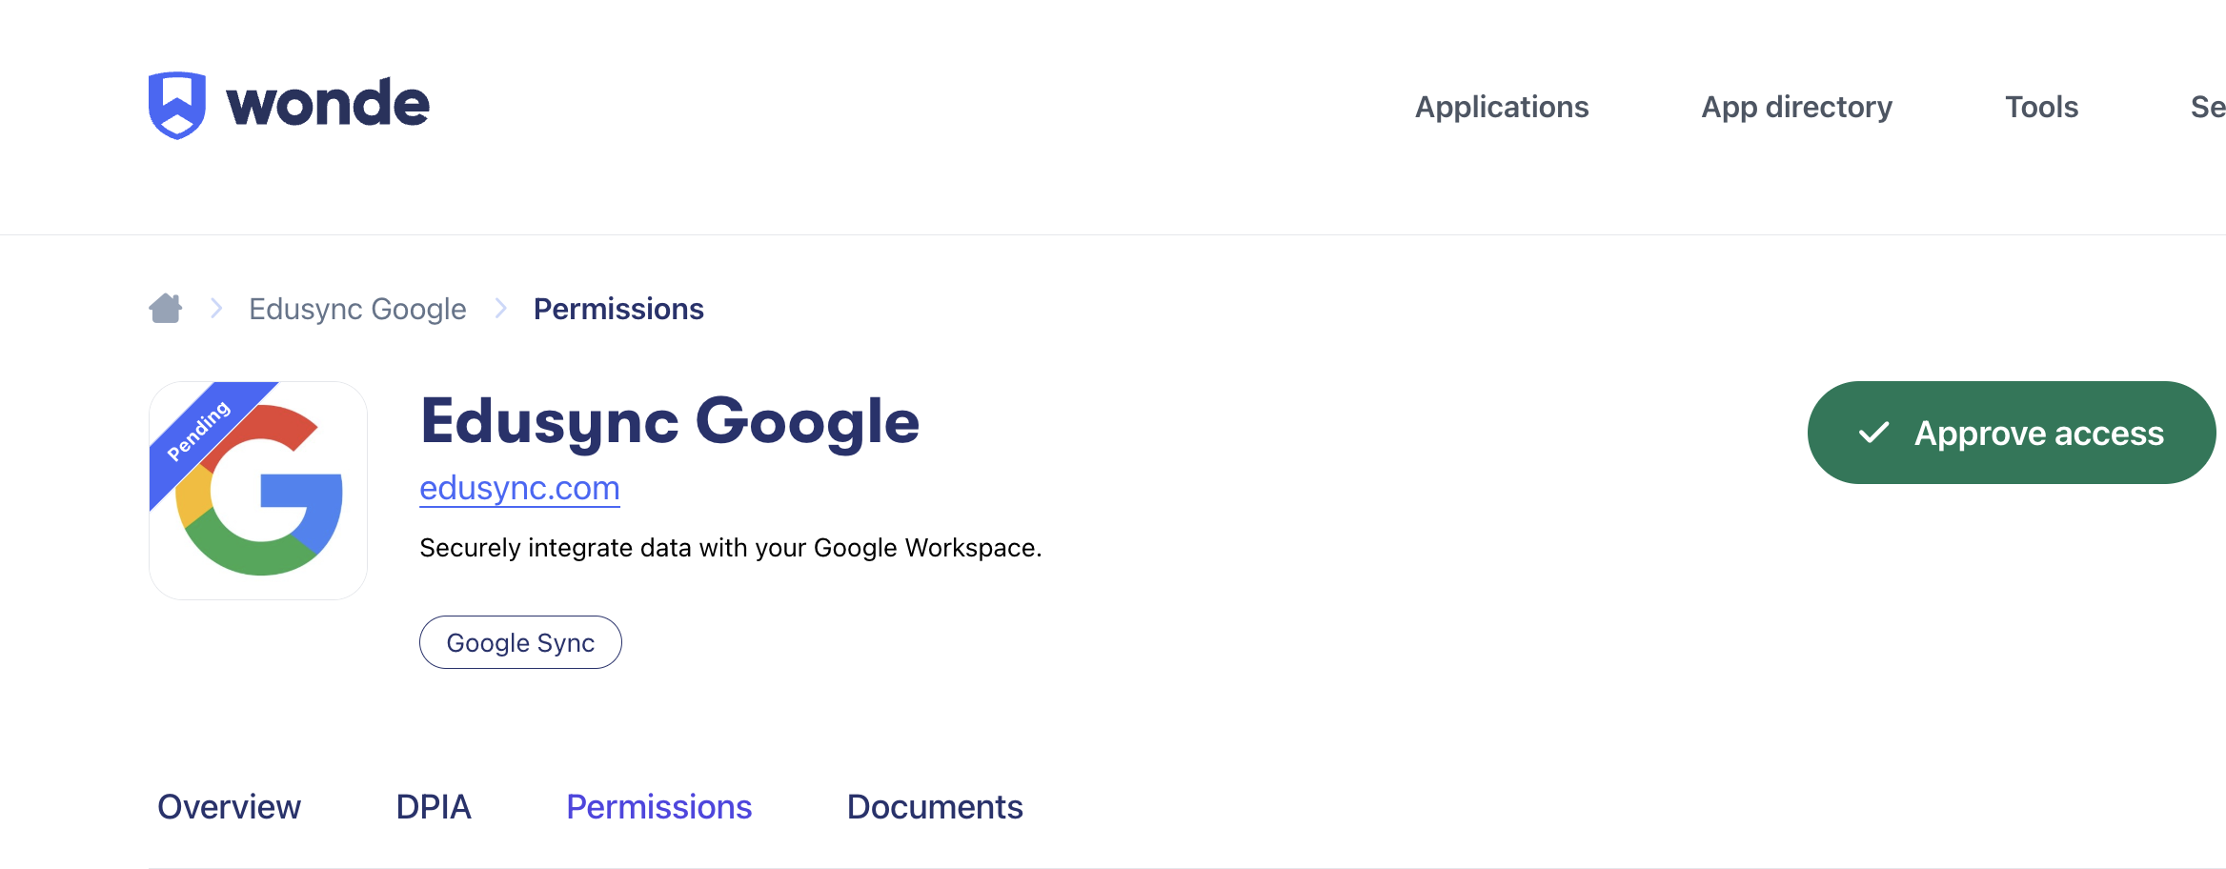Screen dimensions: 2226x869
Task: Click chevron before Permissions breadcrumb
Action: [501, 309]
